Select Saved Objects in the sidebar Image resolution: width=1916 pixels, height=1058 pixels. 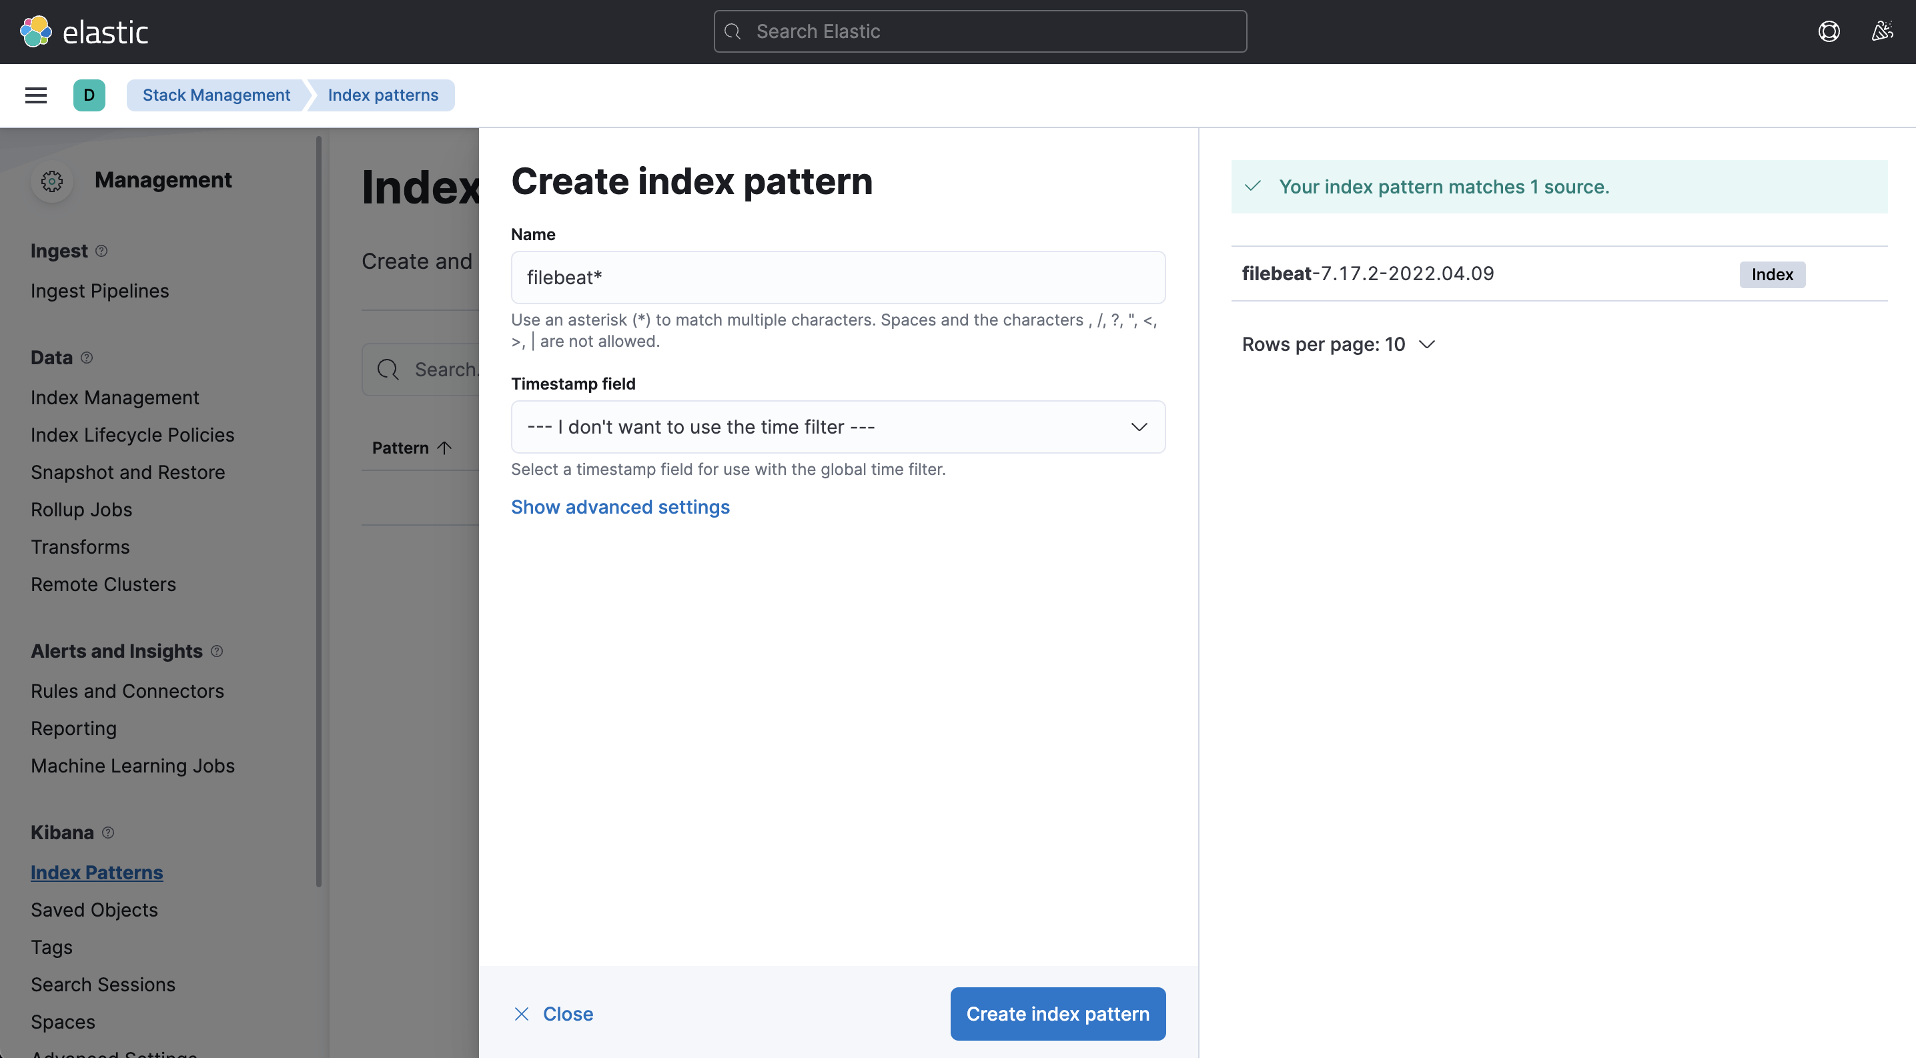pyautogui.click(x=93, y=910)
